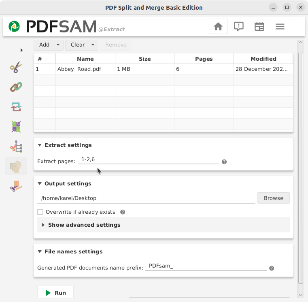Image resolution: width=308 pixels, height=302 pixels.
Task: Open the Merge module chain-link icon
Action: pyautogui.click(x=16, y=87)
